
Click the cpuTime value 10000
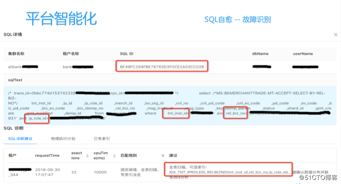(x=100, y=172)
